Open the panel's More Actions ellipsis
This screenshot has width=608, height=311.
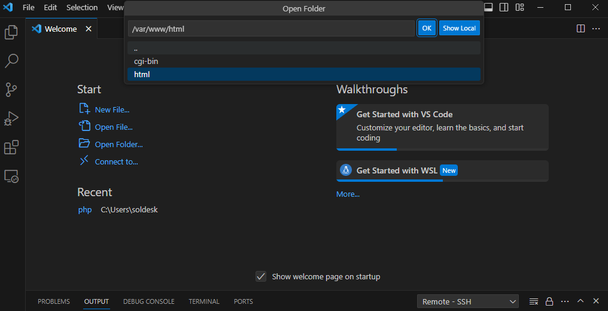click(565, 301)
